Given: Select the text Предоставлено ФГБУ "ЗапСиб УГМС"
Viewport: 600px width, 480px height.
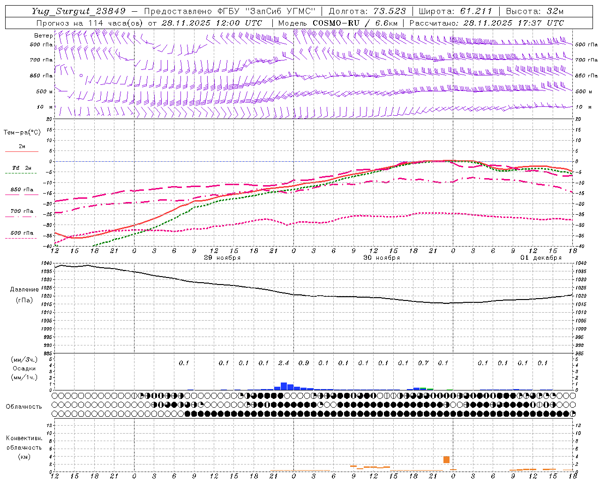Looking at the screenshot, I should pyautogui.click(x=230, y=11).
